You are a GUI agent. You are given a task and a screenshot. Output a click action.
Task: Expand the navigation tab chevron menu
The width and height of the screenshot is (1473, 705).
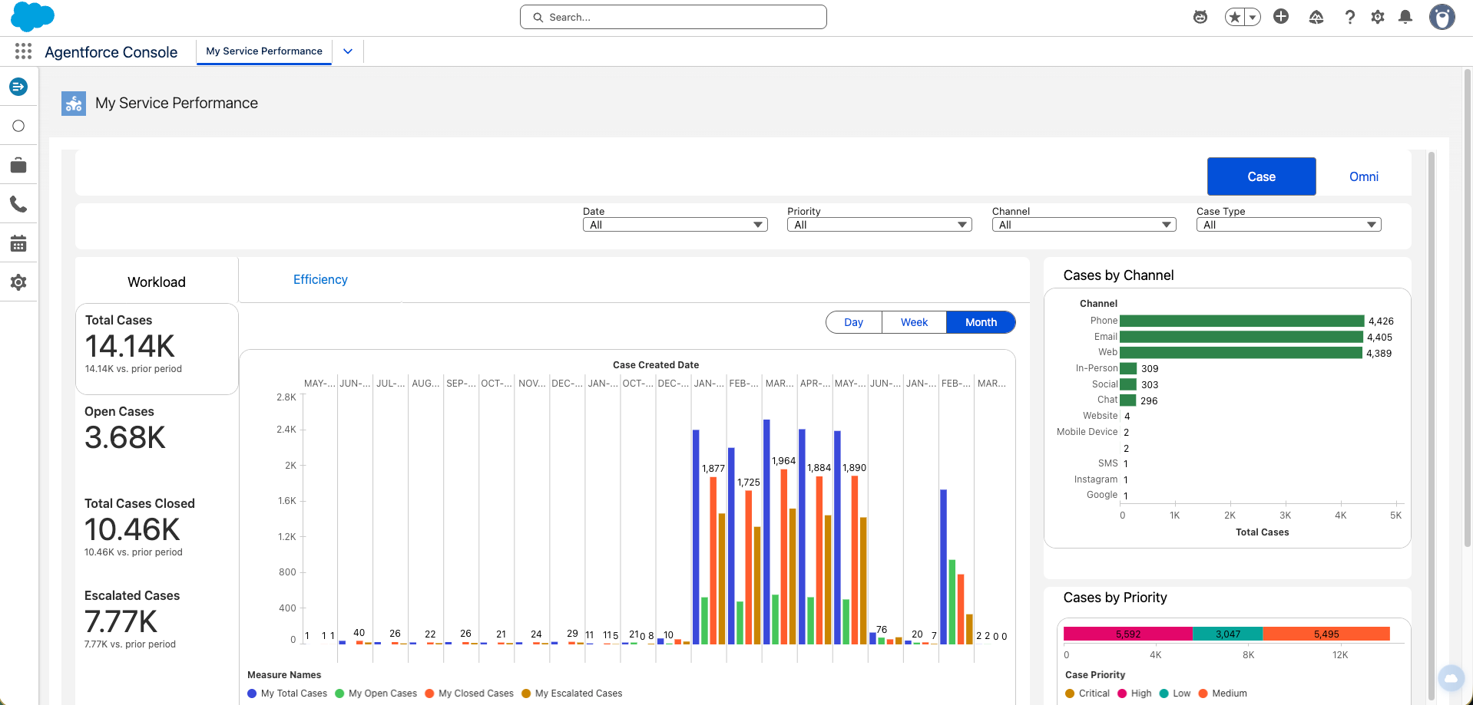tap(348, 51)
